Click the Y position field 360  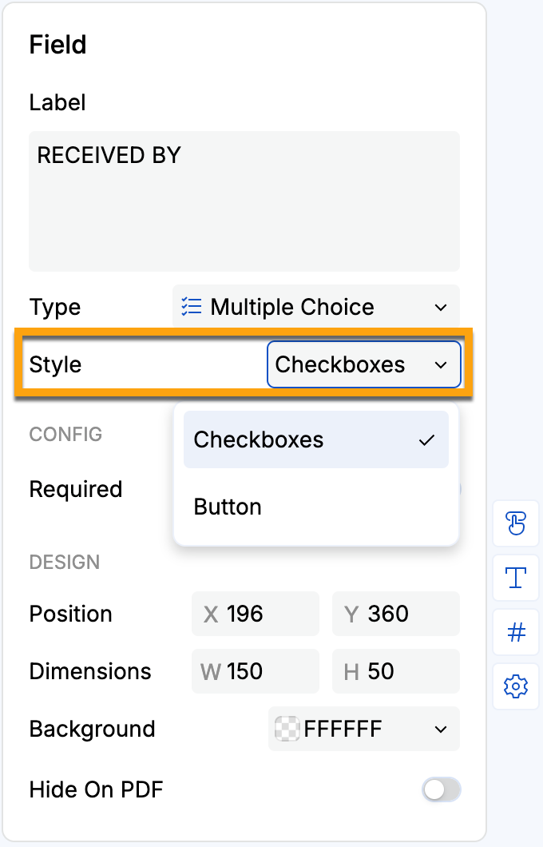click(396, 614)
